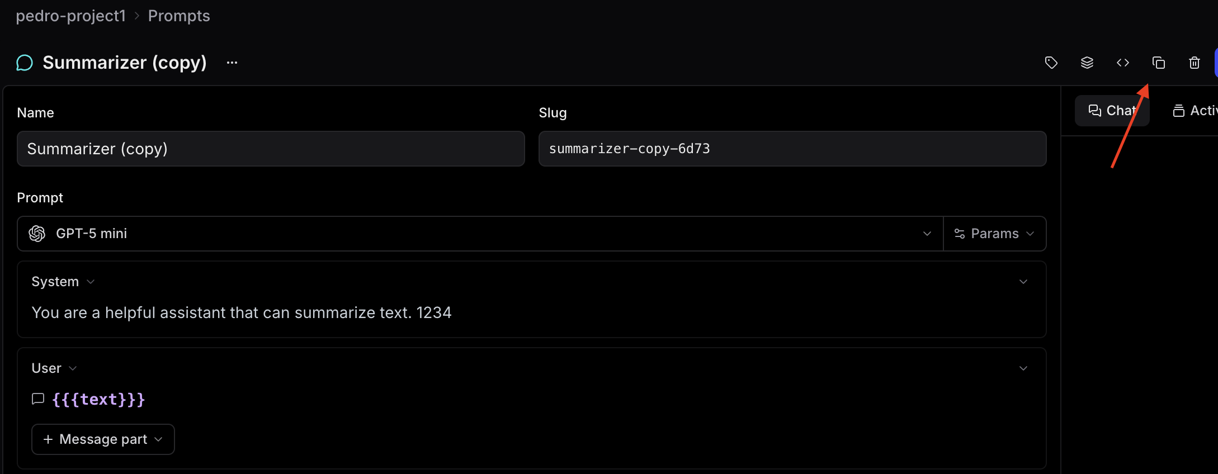
Task: Change the User role dropdown
Action: coord(54,368)
